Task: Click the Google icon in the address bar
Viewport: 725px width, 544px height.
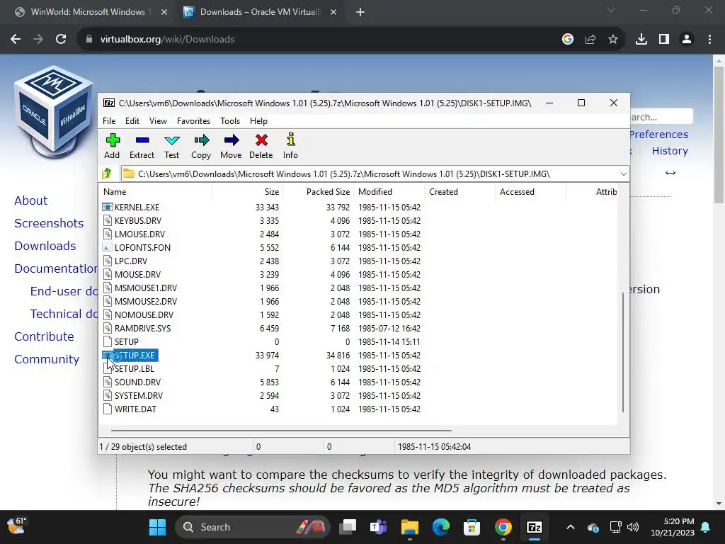Action: [x=568, y=40]
